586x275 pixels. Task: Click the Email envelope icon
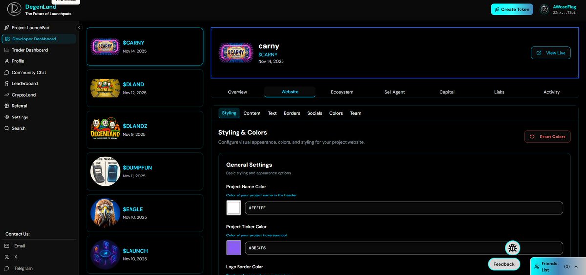7,246
